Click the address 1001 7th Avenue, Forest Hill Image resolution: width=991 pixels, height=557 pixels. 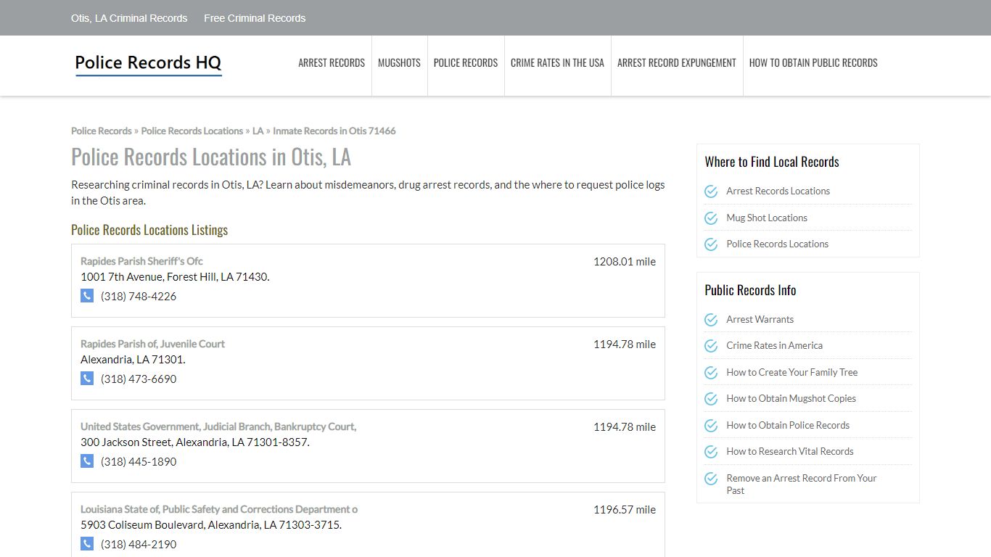point(175,277)
